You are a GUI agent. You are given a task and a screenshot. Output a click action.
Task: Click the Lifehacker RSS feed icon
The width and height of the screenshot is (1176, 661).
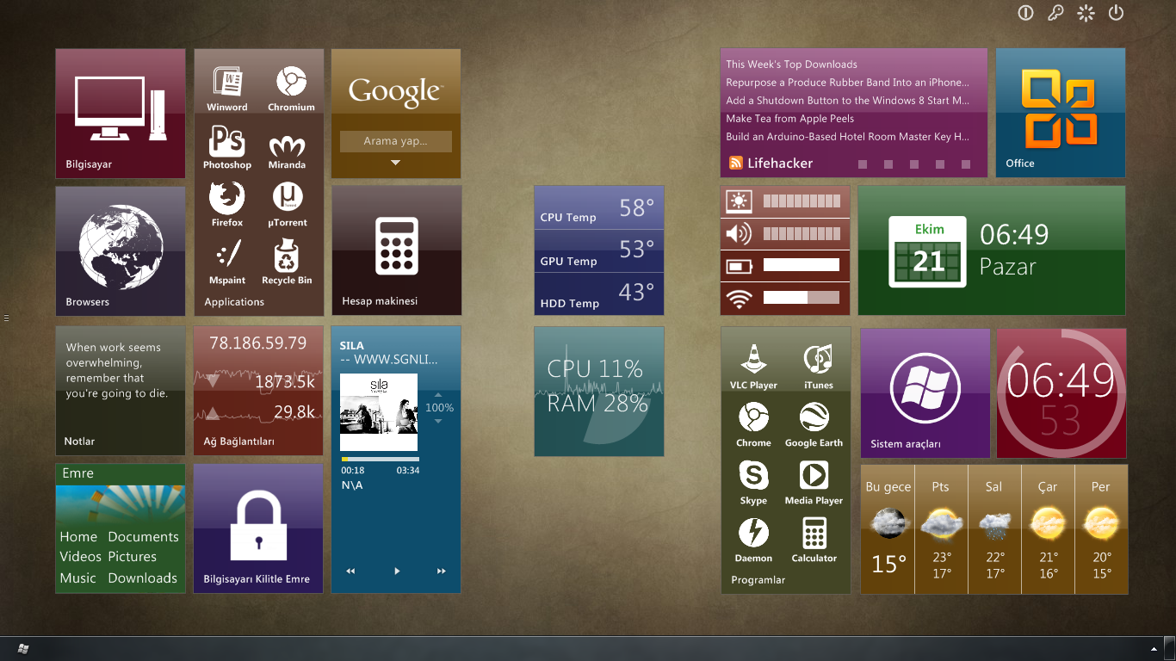tap(736, 163)
